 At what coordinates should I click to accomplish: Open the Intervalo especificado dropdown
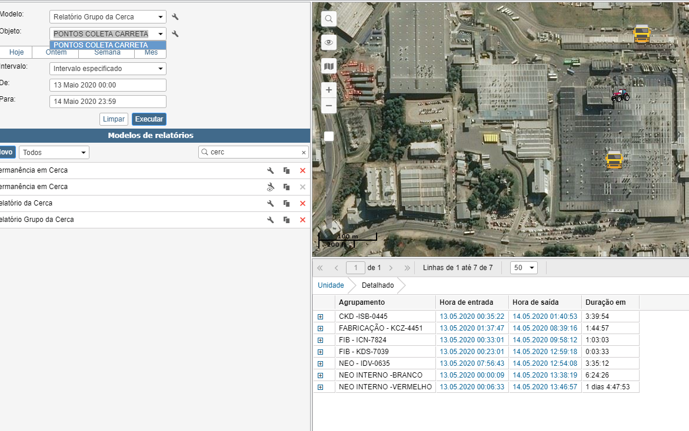click(x=108, y=69)
